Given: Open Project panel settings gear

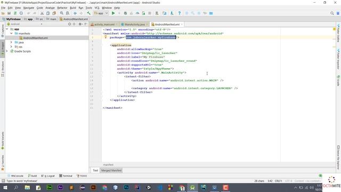Looking at the screenshot, I should (x=80, y=24).
